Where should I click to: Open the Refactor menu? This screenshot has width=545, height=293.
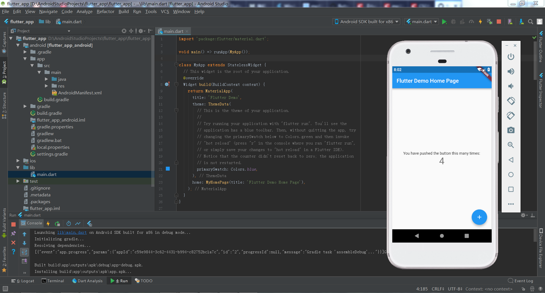click(105, 12)
